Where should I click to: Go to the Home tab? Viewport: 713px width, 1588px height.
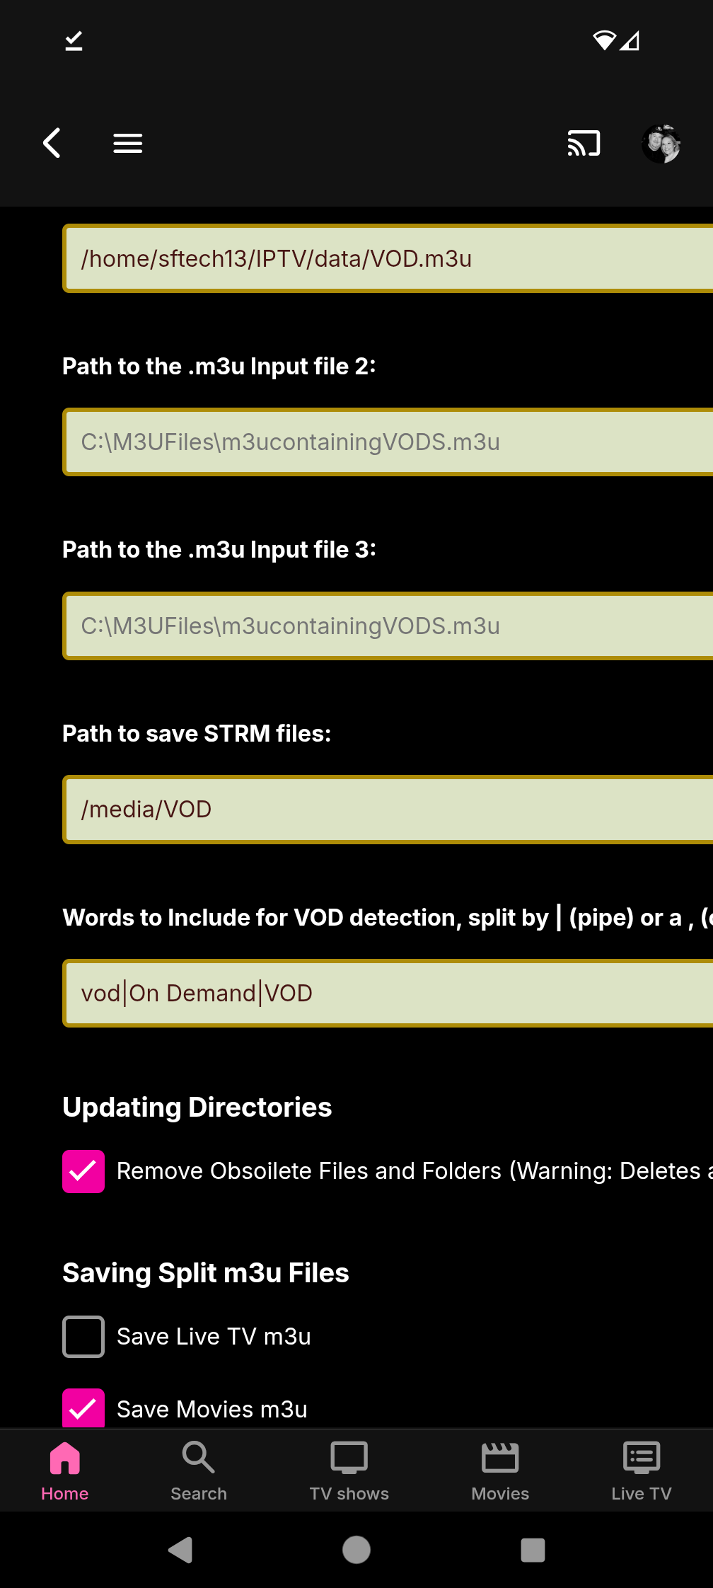tap(65, 1471)
